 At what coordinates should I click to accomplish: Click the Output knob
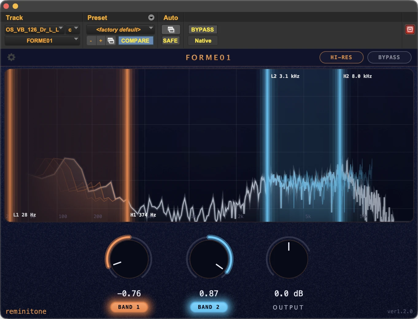288,259
